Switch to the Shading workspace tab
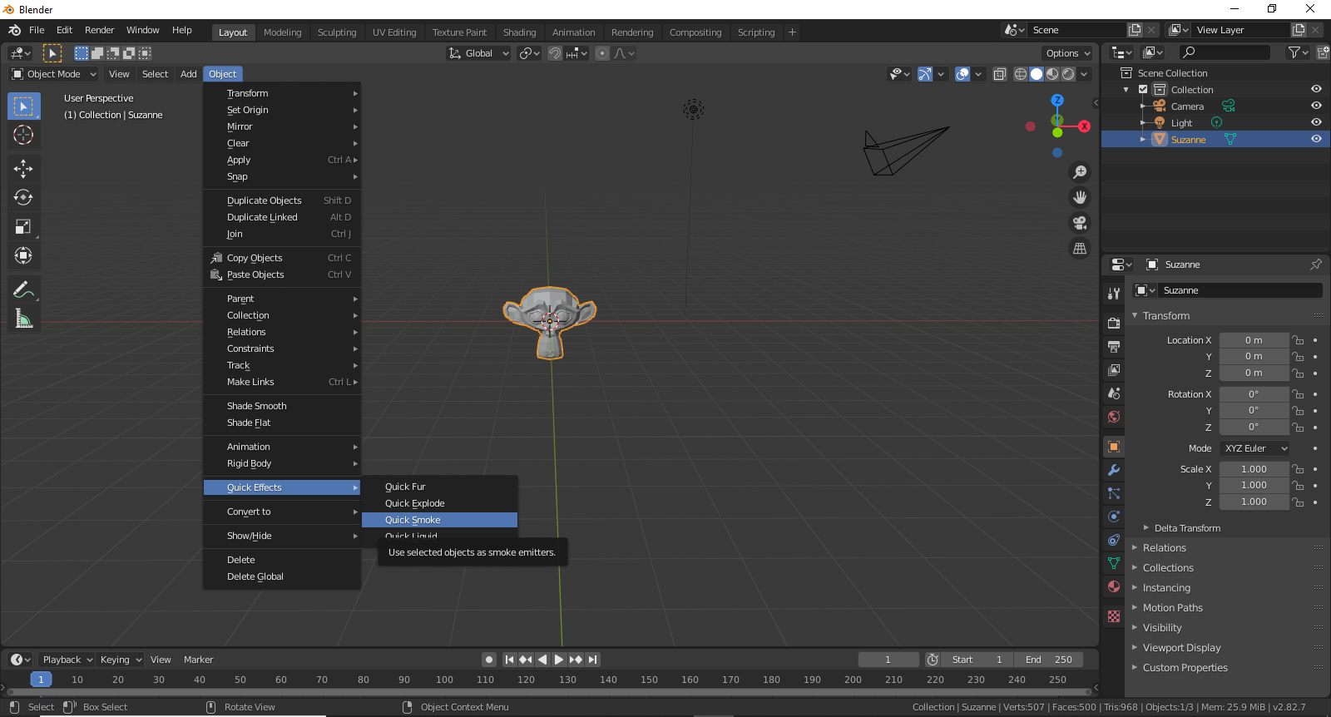This screenshot has width=1331, height=717. (519, 32)
